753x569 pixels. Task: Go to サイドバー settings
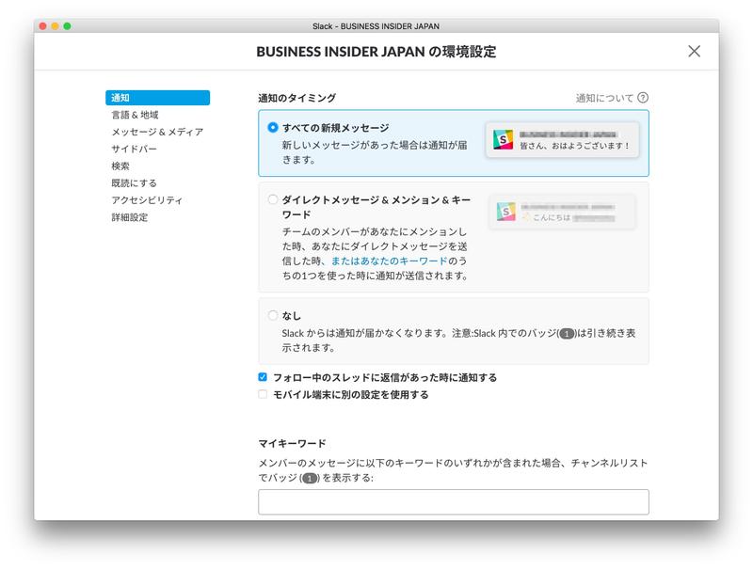(x=134, y=149)
